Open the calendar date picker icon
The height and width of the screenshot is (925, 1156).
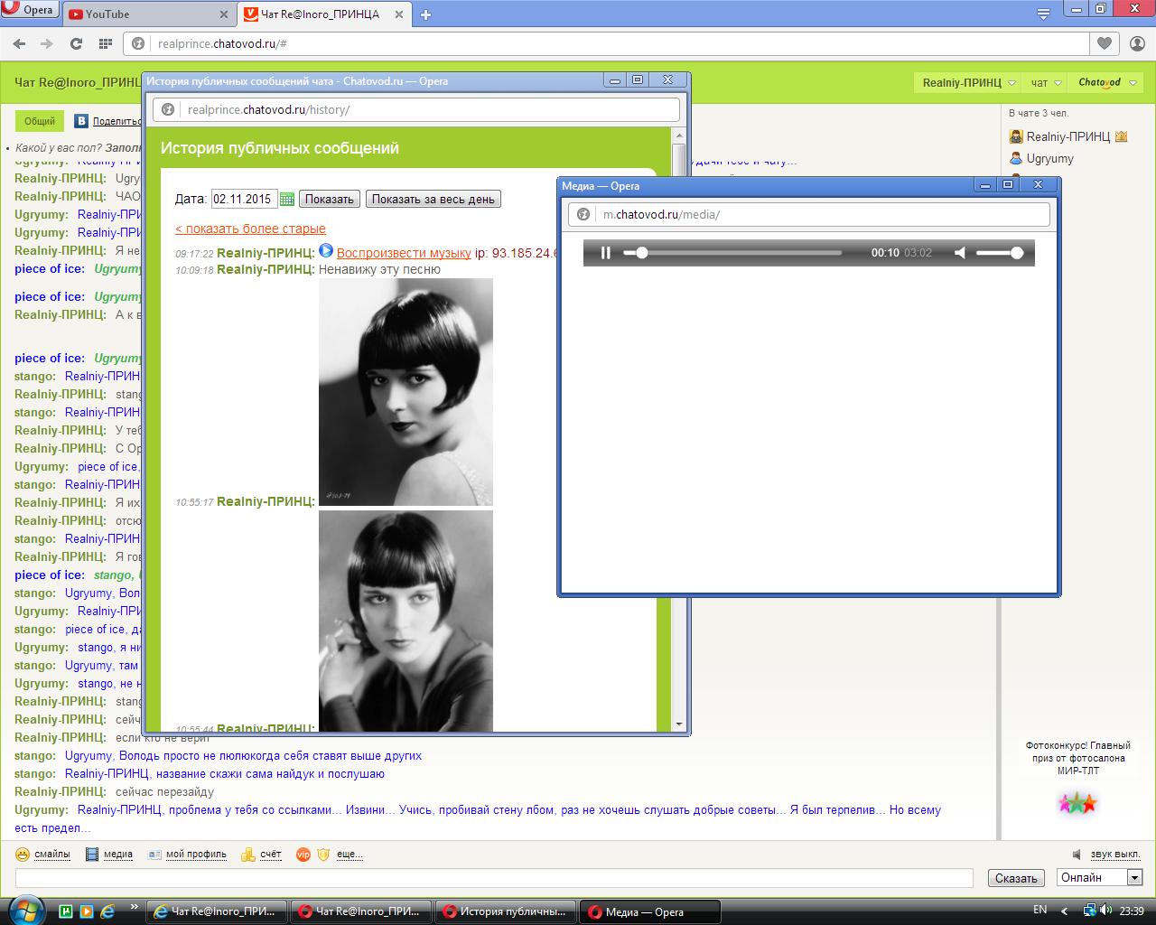(287, 199)
